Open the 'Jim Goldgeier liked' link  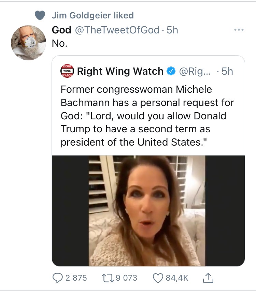(x=93, y=15)
